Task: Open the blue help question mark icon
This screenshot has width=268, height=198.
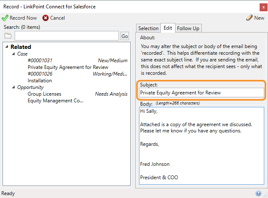Action: (x=258, y=193)
